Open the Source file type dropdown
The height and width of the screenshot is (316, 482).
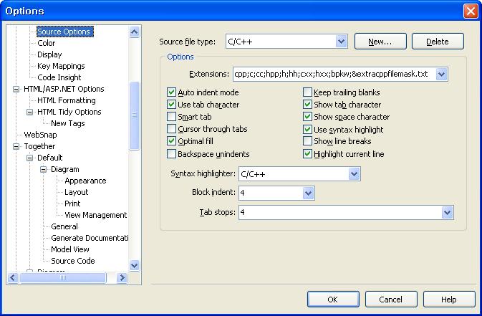pyautogui.click(x=341, y=42)
